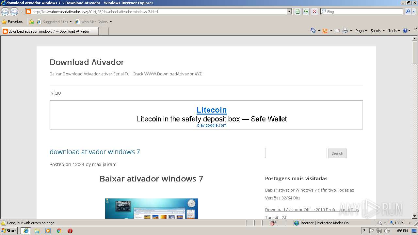This screenshot has width=418, height=235.
Task: Open the Safety menu
Action: pyautogui.click(x=377, y=31)
